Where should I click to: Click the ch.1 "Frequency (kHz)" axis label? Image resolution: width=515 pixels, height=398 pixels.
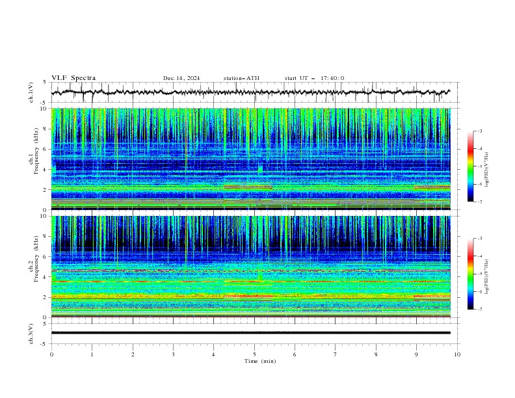pos(36,151)
